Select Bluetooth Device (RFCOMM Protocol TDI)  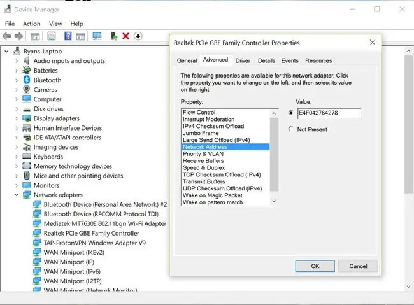tap(101, 214)
